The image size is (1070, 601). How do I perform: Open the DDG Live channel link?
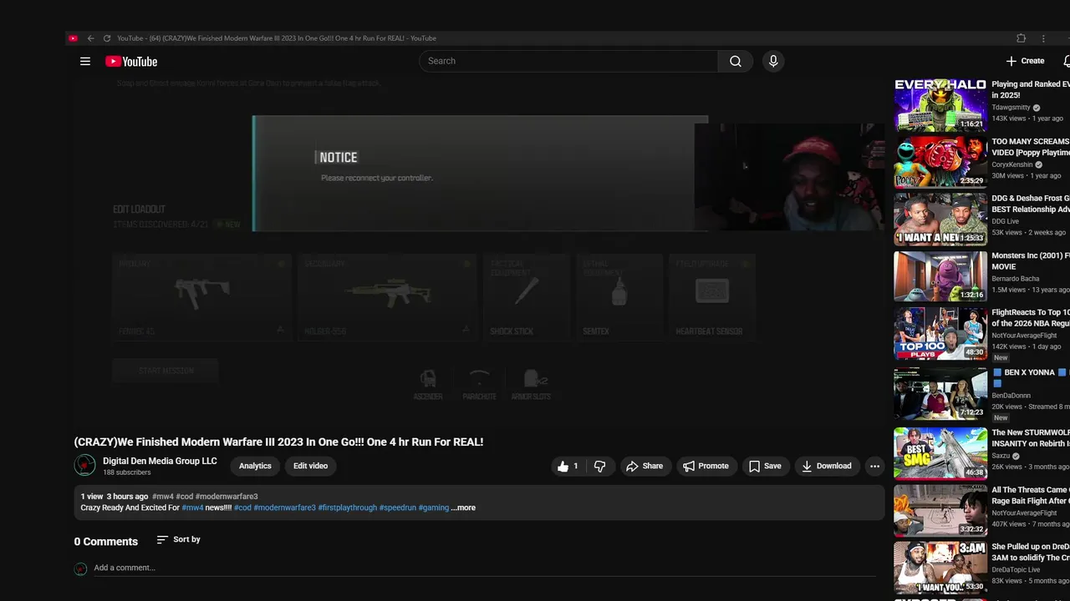1005,222
